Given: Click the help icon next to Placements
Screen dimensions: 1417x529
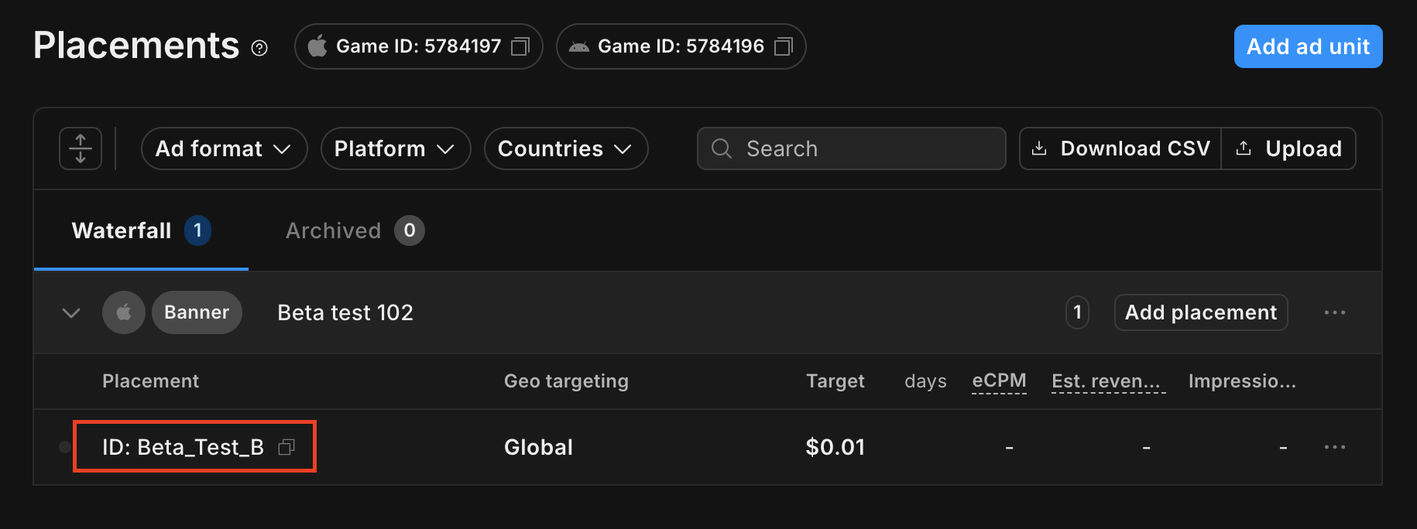Looking at the screenshot, I should point(259,49).
